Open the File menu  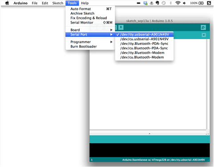point(35,3)
